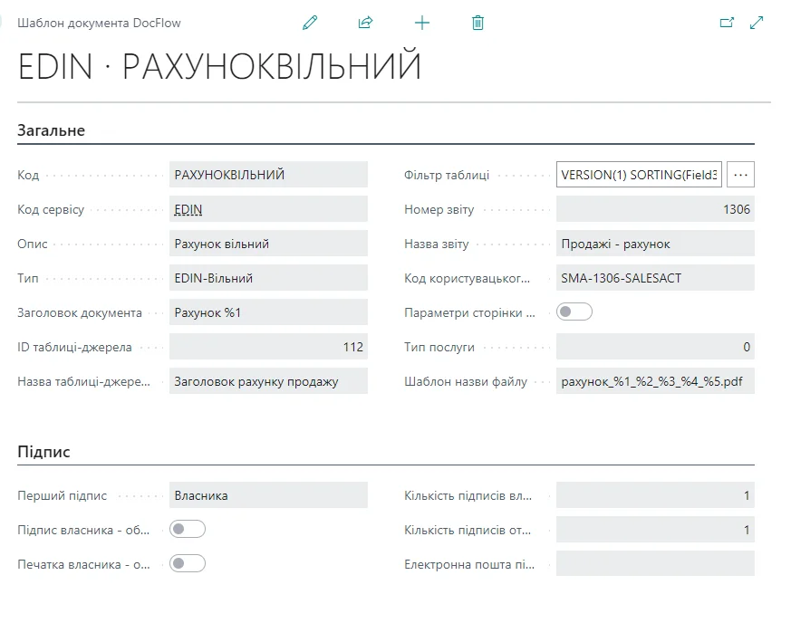Click the Заголовок документа field
Image resolution: width=791 pixels, height=623 pixels.
pyautogui.click(x=268, y=312)
